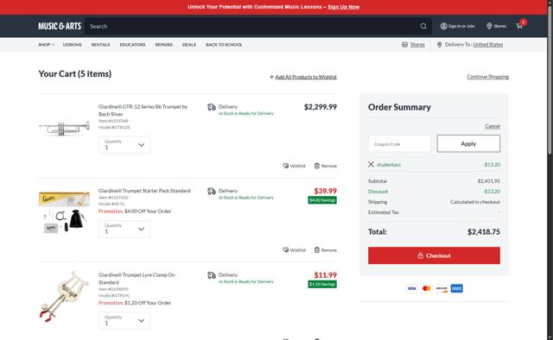Open the DEALS menu item
Image resolution: width=553 pixels, height=340 pixels.
(x=189, y=45)
